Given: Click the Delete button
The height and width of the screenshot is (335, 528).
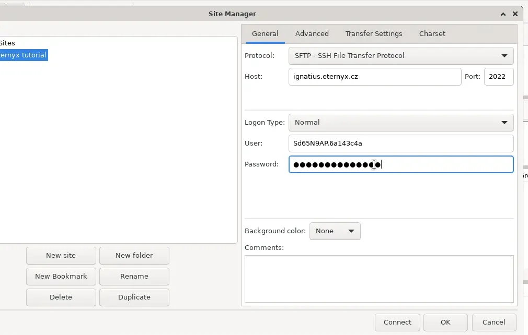Looking at the screenshot, I should pyautogui.click(x=61, y=297).
